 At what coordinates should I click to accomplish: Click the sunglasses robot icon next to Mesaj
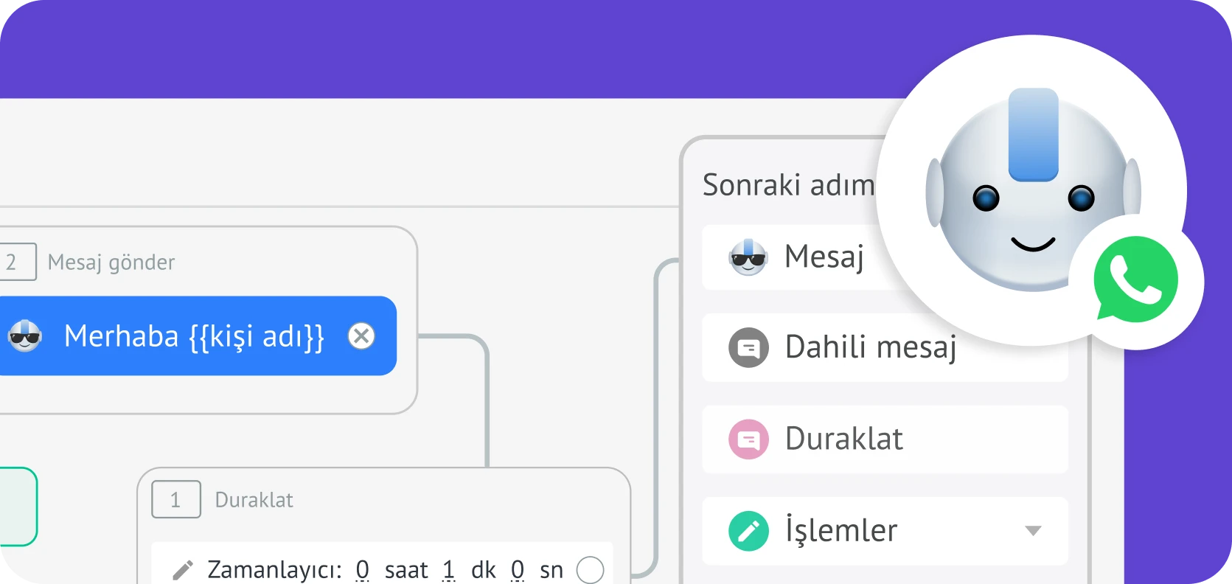748,257
